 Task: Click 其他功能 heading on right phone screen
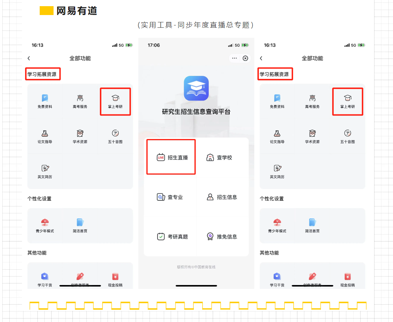pos(269,253)
